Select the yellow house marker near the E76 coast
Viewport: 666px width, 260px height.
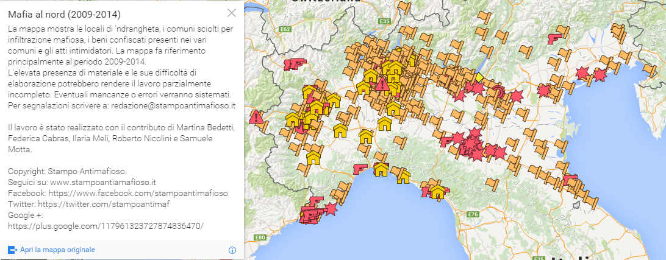(x=437, y=192)
